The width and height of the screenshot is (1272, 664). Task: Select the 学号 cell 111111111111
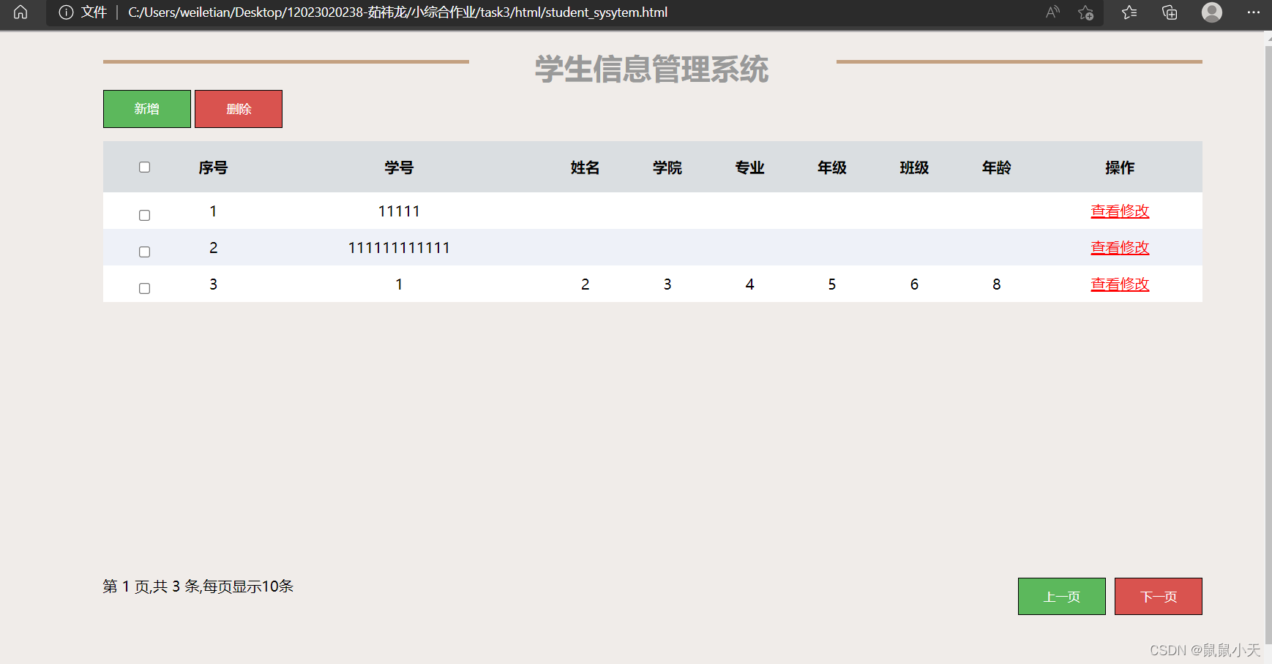click(x=399, y=248)
